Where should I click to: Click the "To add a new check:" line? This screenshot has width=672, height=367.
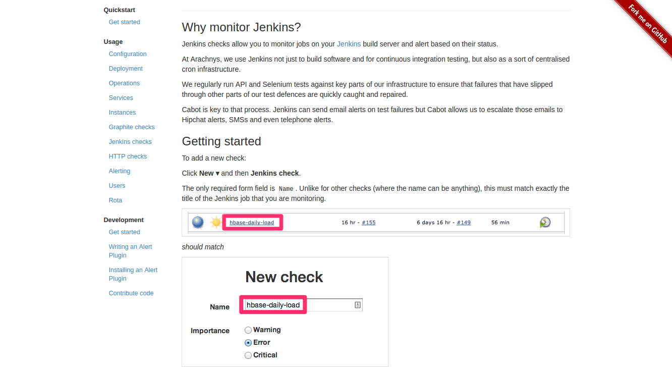point(214,158)
